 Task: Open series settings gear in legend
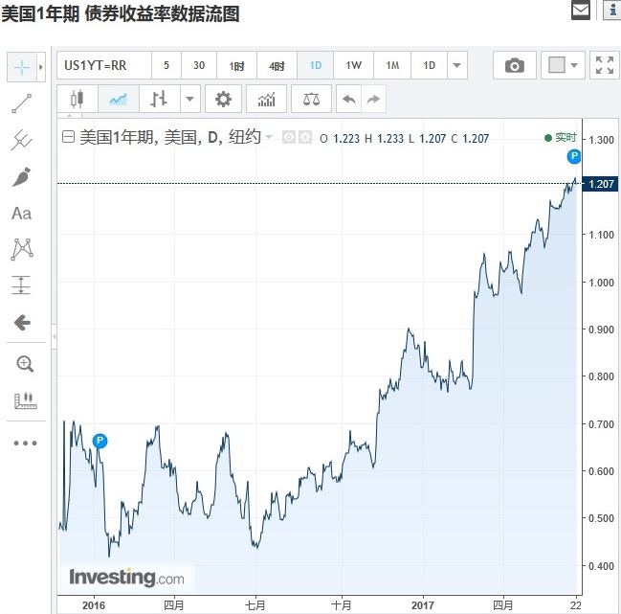[x=305, y=138]
